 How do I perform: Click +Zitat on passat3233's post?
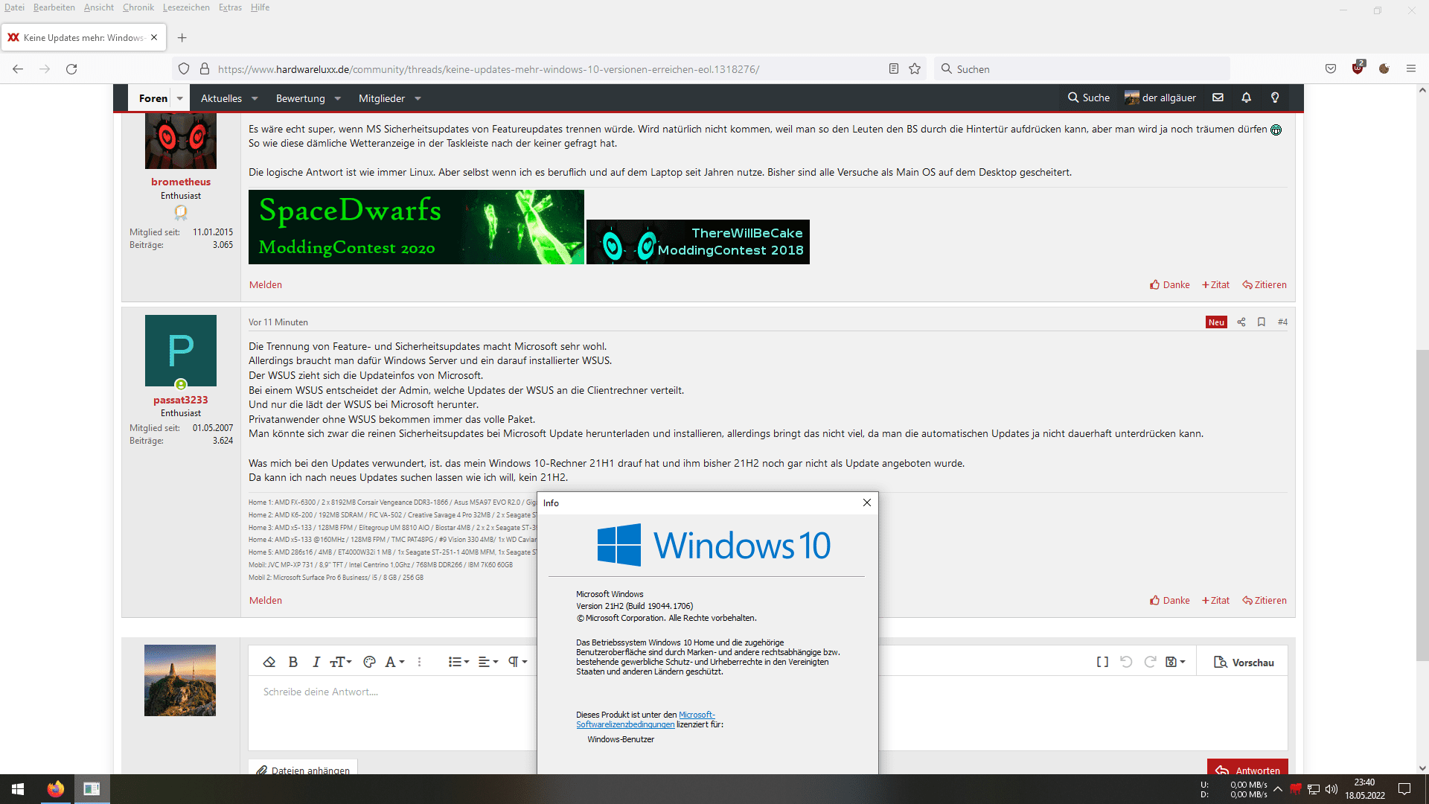click(x=1215, y=600)
